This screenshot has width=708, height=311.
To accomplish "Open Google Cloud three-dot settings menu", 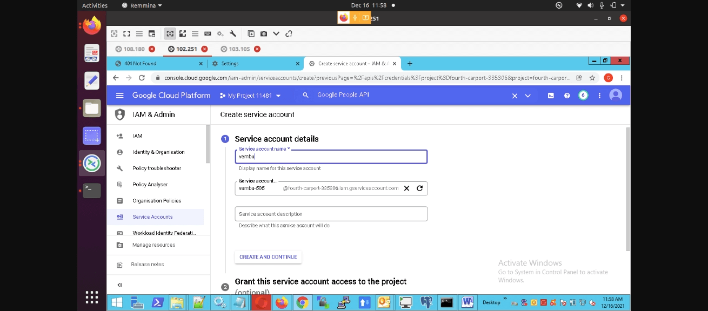I will point(599,96).
